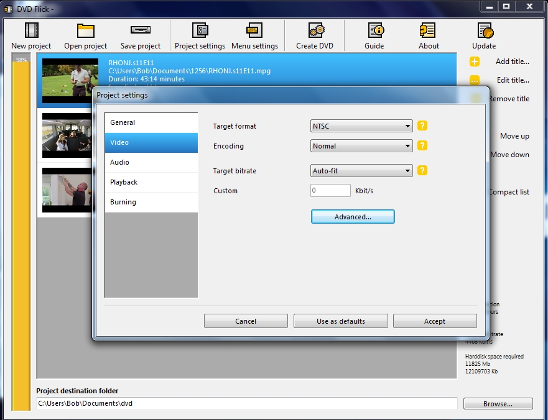Open the Guide icon
Screen dimensions: 548x420
click(x=376, y=30)
